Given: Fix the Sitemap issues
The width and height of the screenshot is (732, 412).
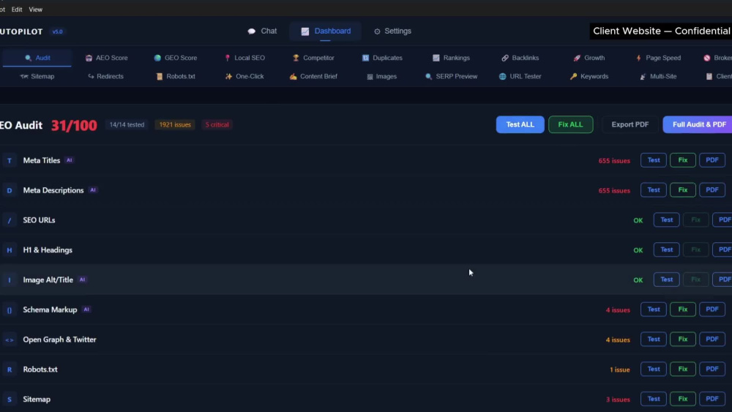Looking at the screenshot, I should point(682,399).
